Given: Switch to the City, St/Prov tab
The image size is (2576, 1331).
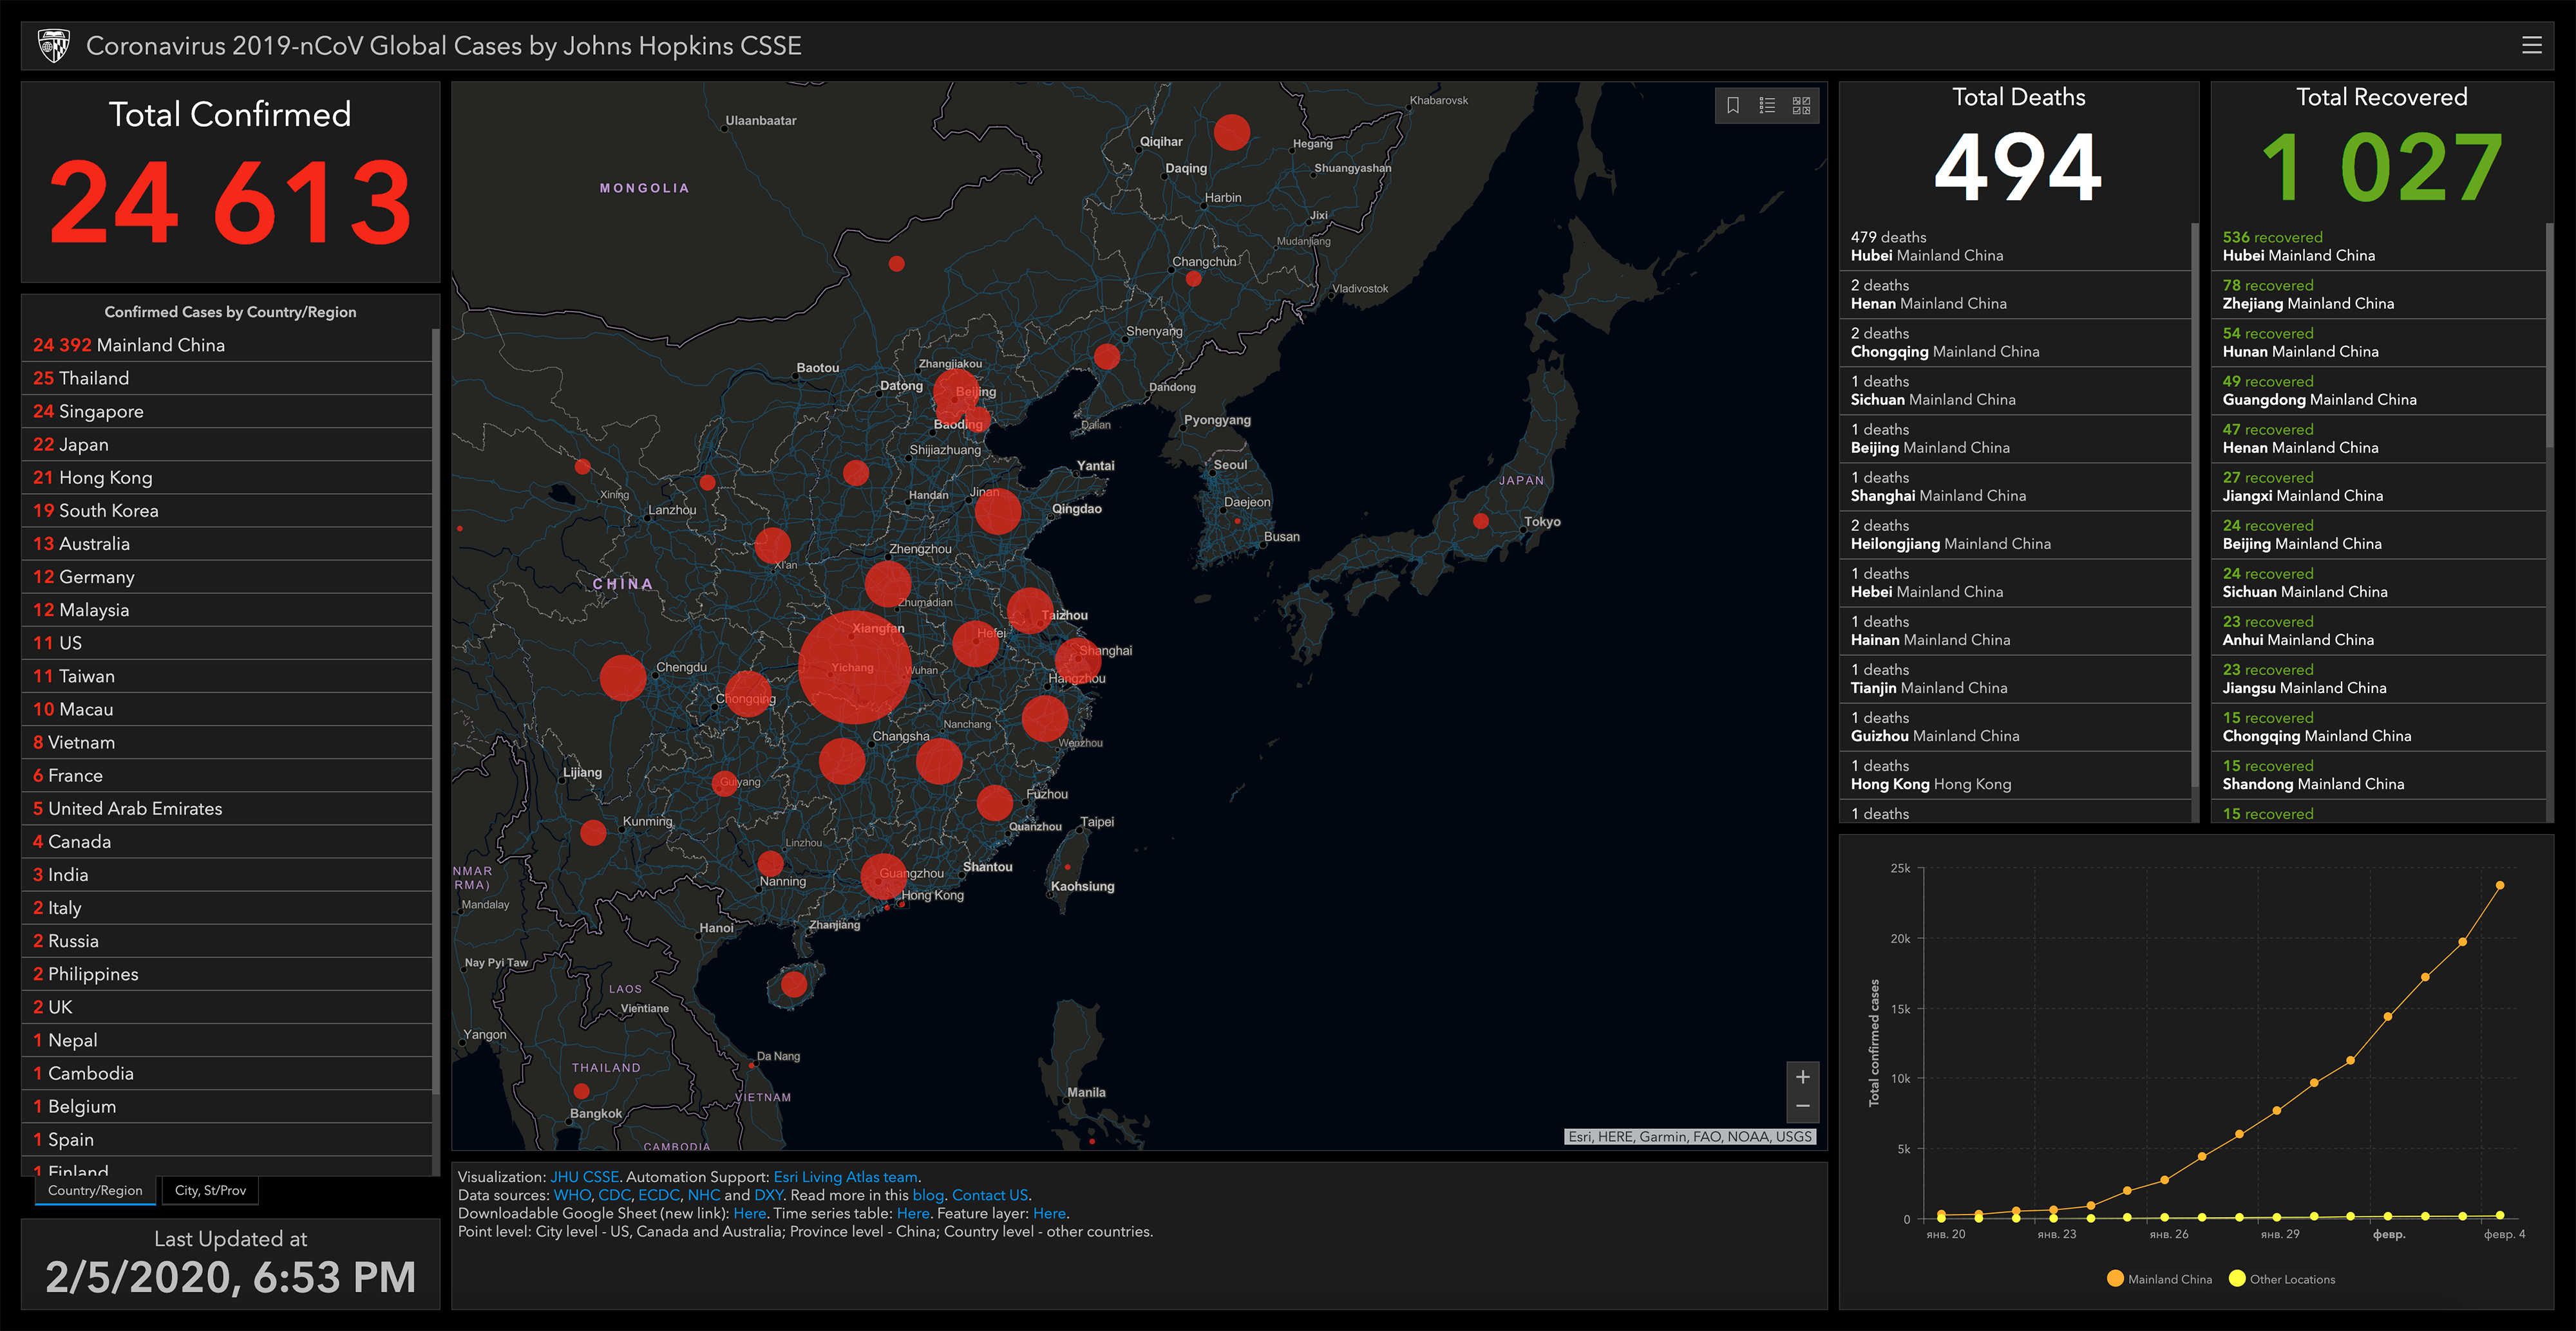Looking at the screenshot, I should 210,1190.
